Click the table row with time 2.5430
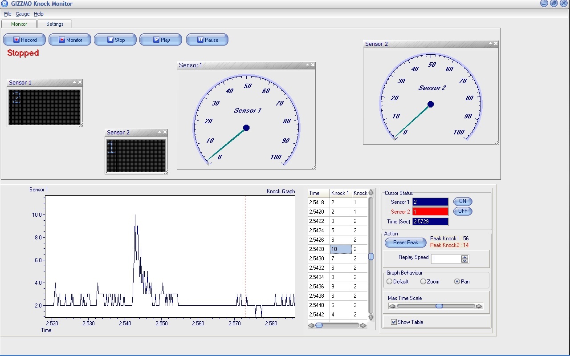570x356 pixels. pyautogui.click(x=338, y=259)
